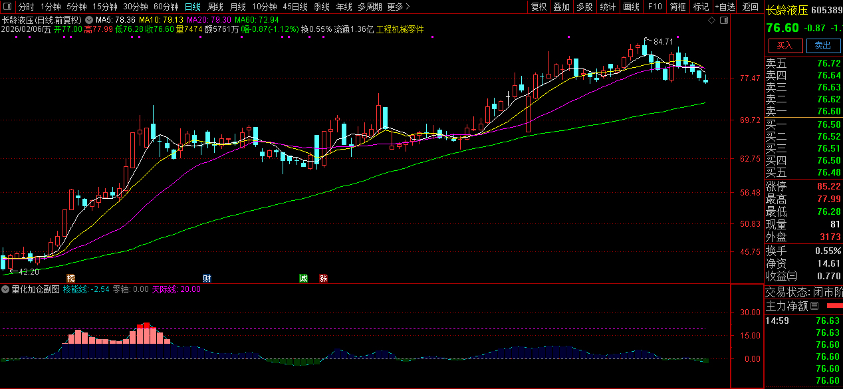Switch to 月线 monthly period
Viewport: 843px width, 389px height.
pos(238,7)
